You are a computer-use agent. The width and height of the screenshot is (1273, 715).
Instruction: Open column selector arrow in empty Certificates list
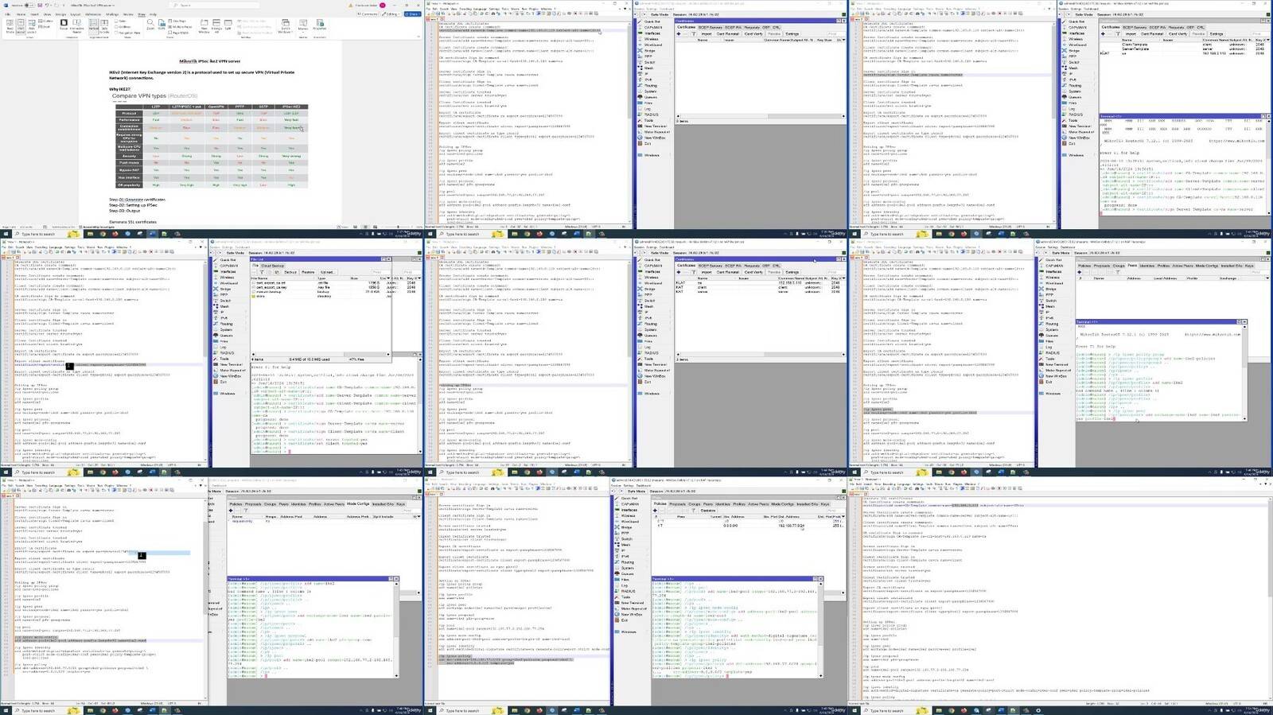[x=843, y=40]
